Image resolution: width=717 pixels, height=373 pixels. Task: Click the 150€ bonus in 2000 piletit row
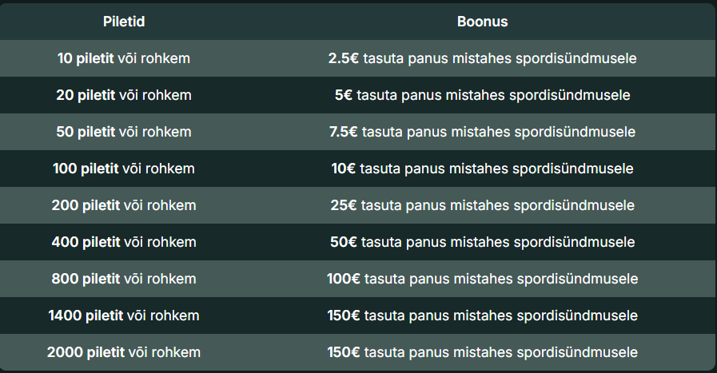[x=482, y=352]
